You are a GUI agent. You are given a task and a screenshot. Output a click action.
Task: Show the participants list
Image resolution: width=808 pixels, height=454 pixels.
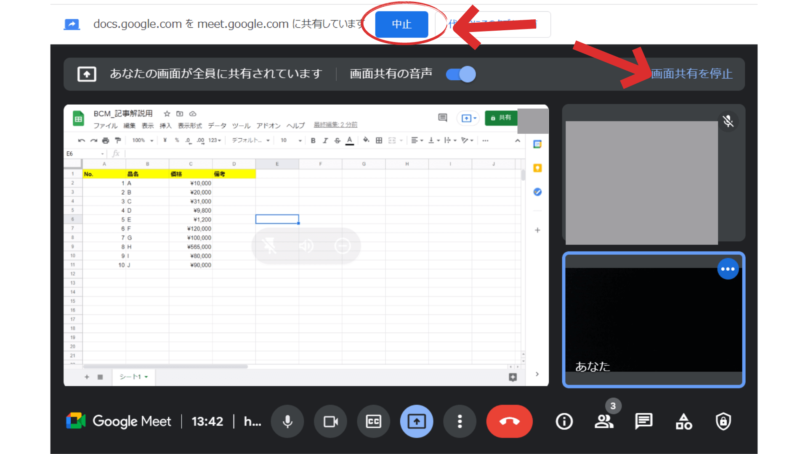pos(604,422)
